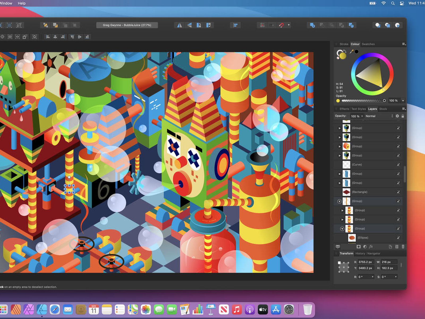This screenshot has width=425, height=319.
Task: Lock the layer with the padlock icon
Action: click(x=403, y=116)
